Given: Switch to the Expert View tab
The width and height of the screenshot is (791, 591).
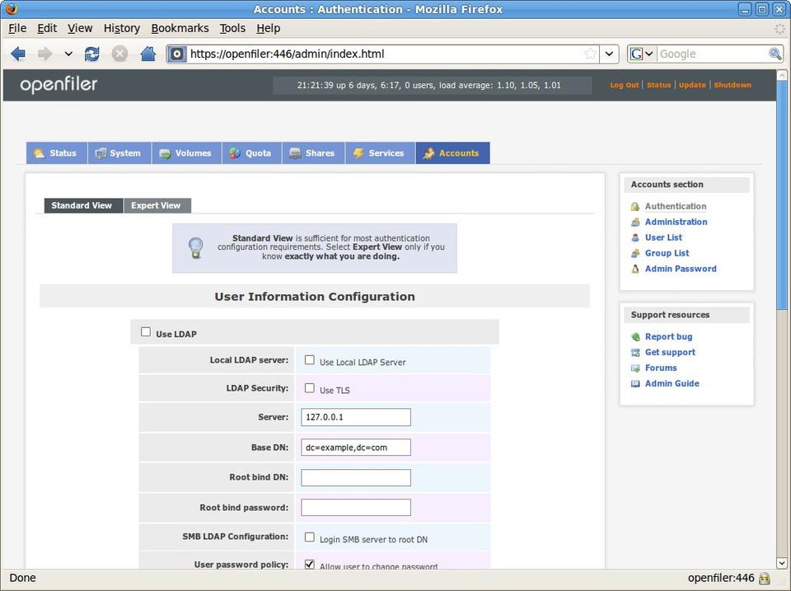Looking at the screenshot, I should pos(156,205).
